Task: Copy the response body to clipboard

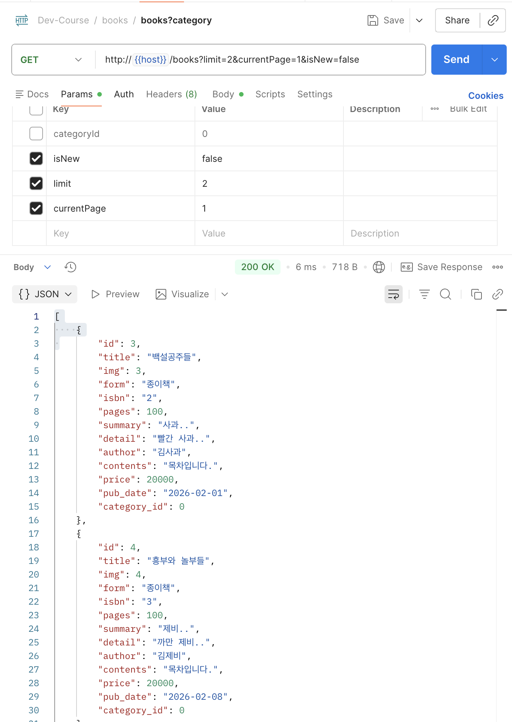Action: pos(476,294)
